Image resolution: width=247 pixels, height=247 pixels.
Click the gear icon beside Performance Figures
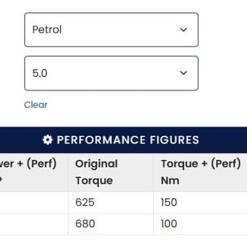48,140
